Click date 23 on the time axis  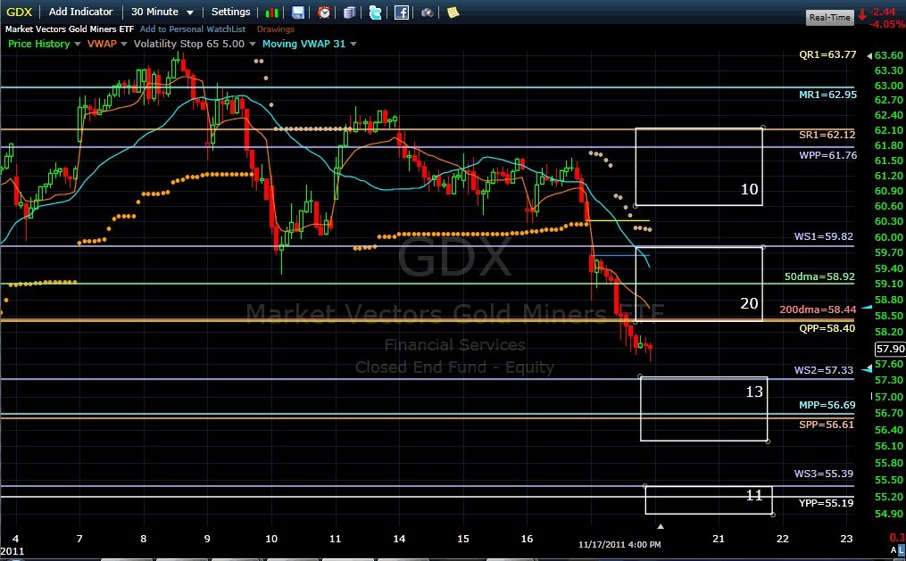[x=846, y=539]
